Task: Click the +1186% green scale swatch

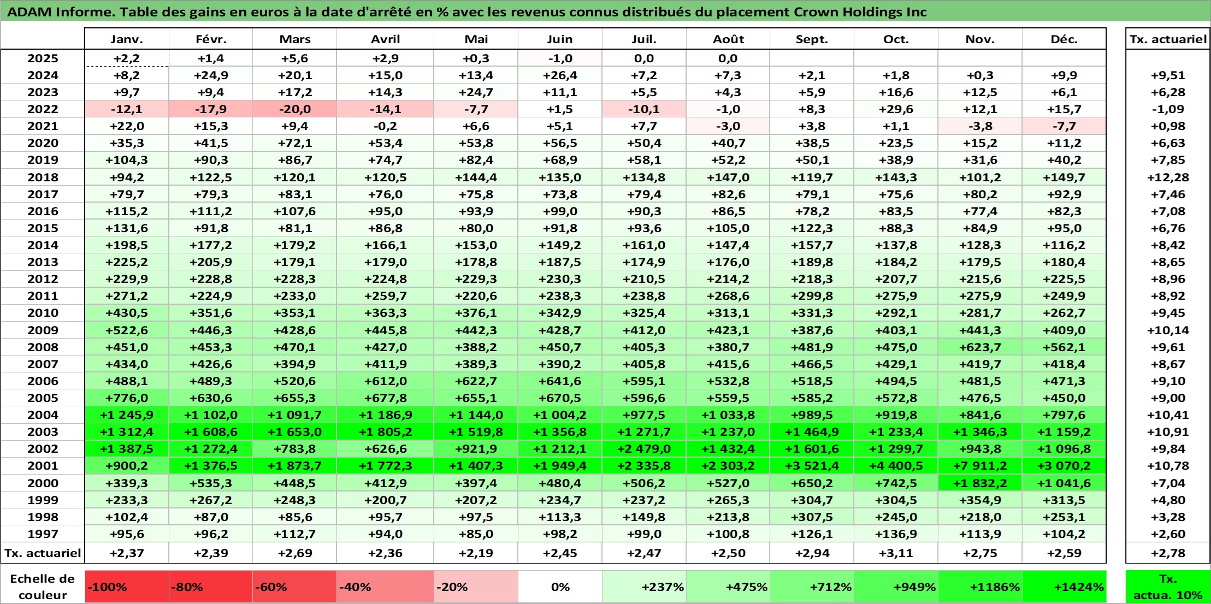Action: 980,587
